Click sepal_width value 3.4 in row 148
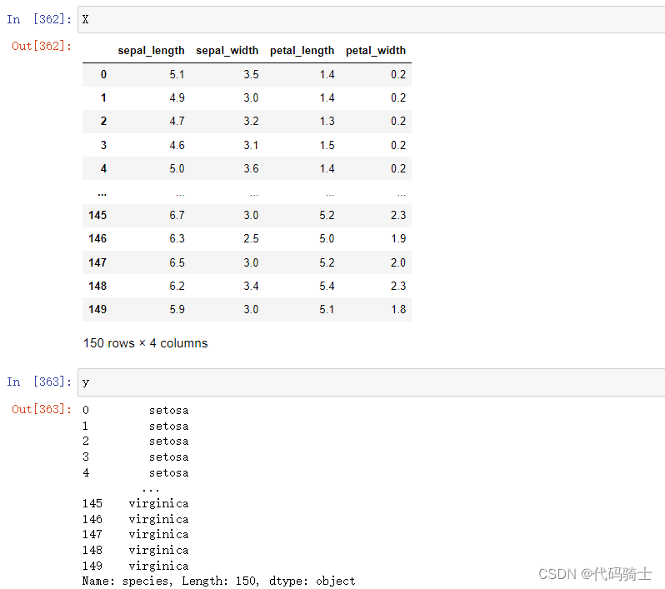This screenshot has height=589, width=665. coord(251,287)
